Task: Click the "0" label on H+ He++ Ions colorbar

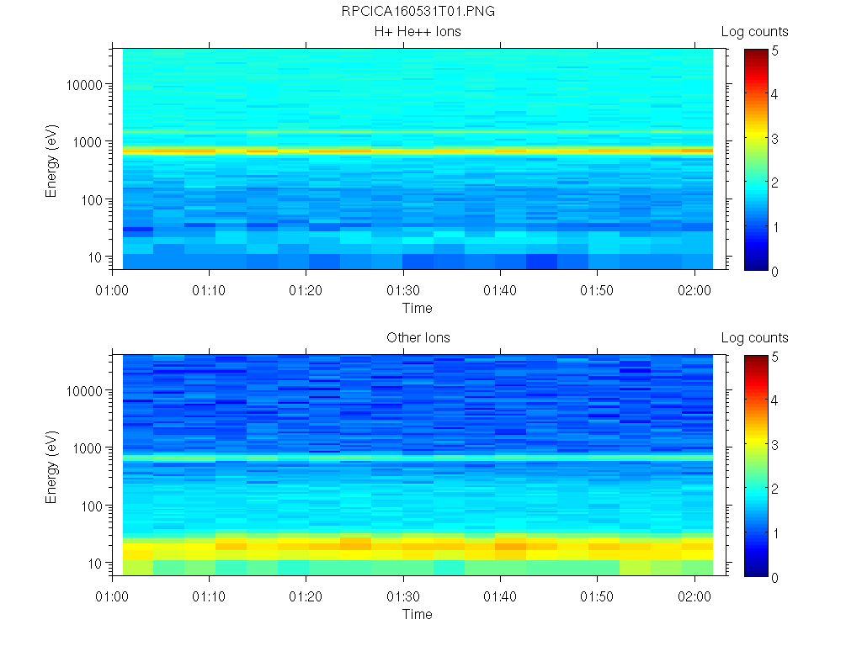Action: [775, 272]
